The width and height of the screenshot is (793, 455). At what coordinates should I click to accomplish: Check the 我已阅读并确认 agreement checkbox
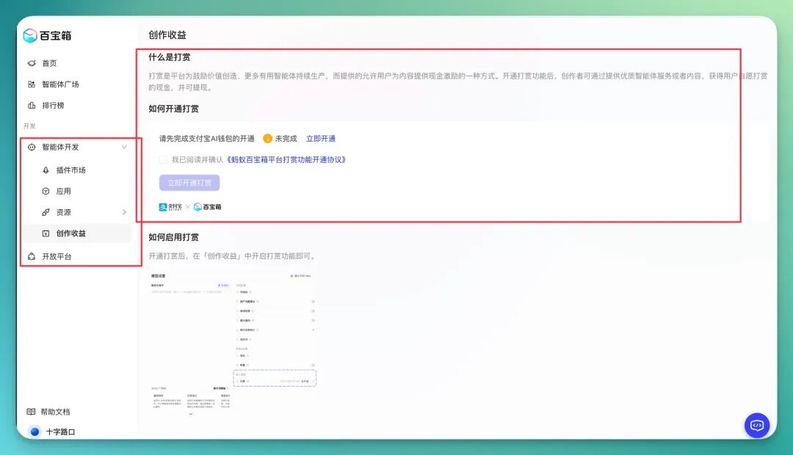[x=163, y=160]
